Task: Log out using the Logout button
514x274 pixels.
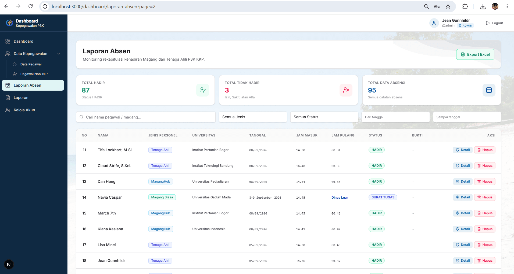Action: click(494, 23)
